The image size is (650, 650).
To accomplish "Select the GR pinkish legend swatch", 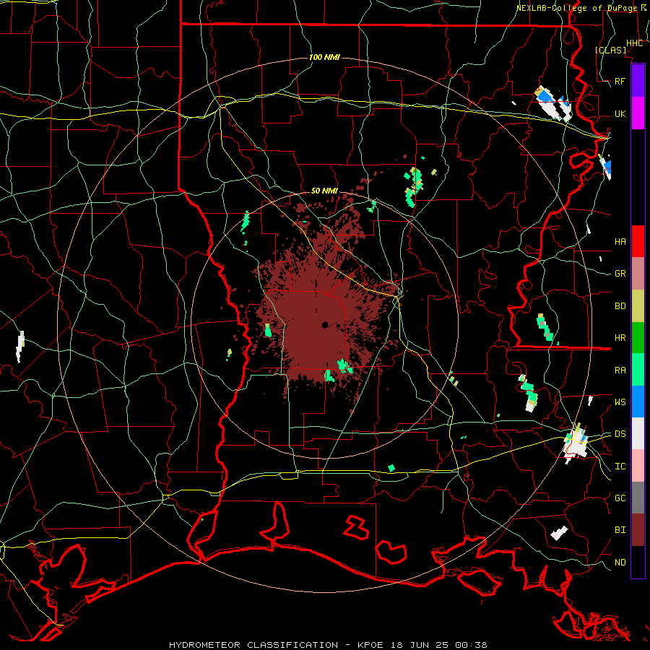I will coord(638,274).
